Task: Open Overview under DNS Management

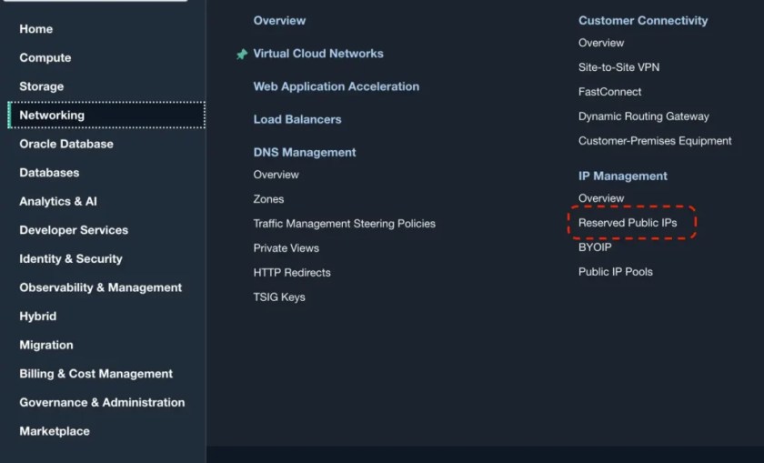Action: [276, 175]
